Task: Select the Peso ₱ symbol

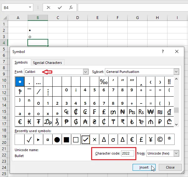Action: tap(67, 122)
